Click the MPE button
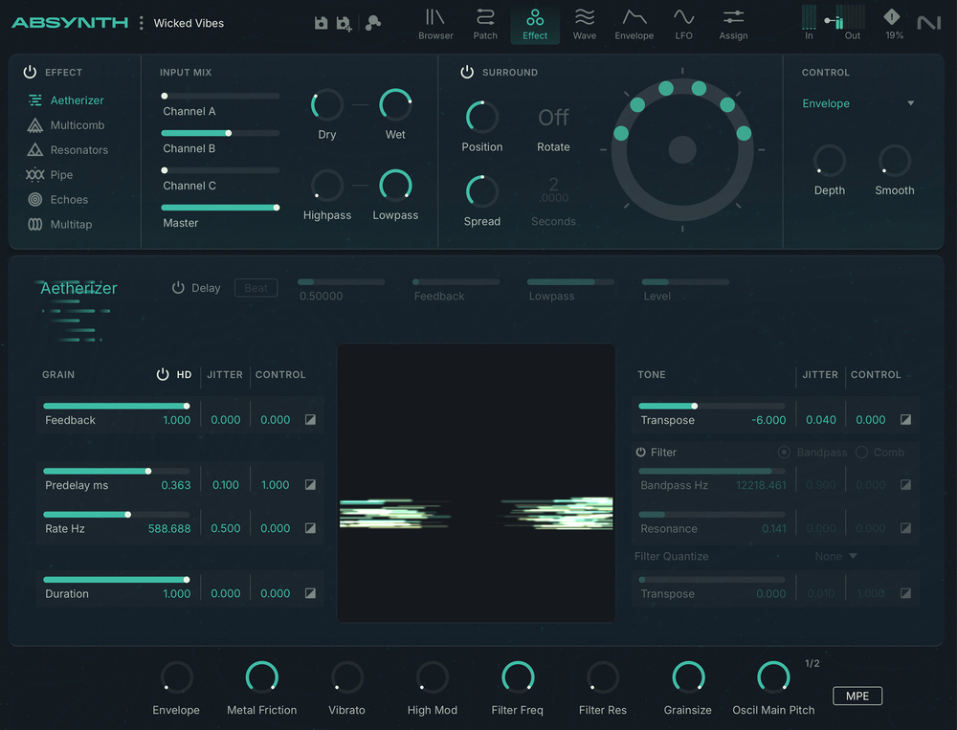This screenshot has width=957, height=730. (857, 696)
